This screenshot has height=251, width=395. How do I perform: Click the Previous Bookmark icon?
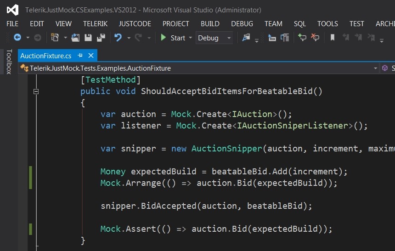tap(345, 38)
